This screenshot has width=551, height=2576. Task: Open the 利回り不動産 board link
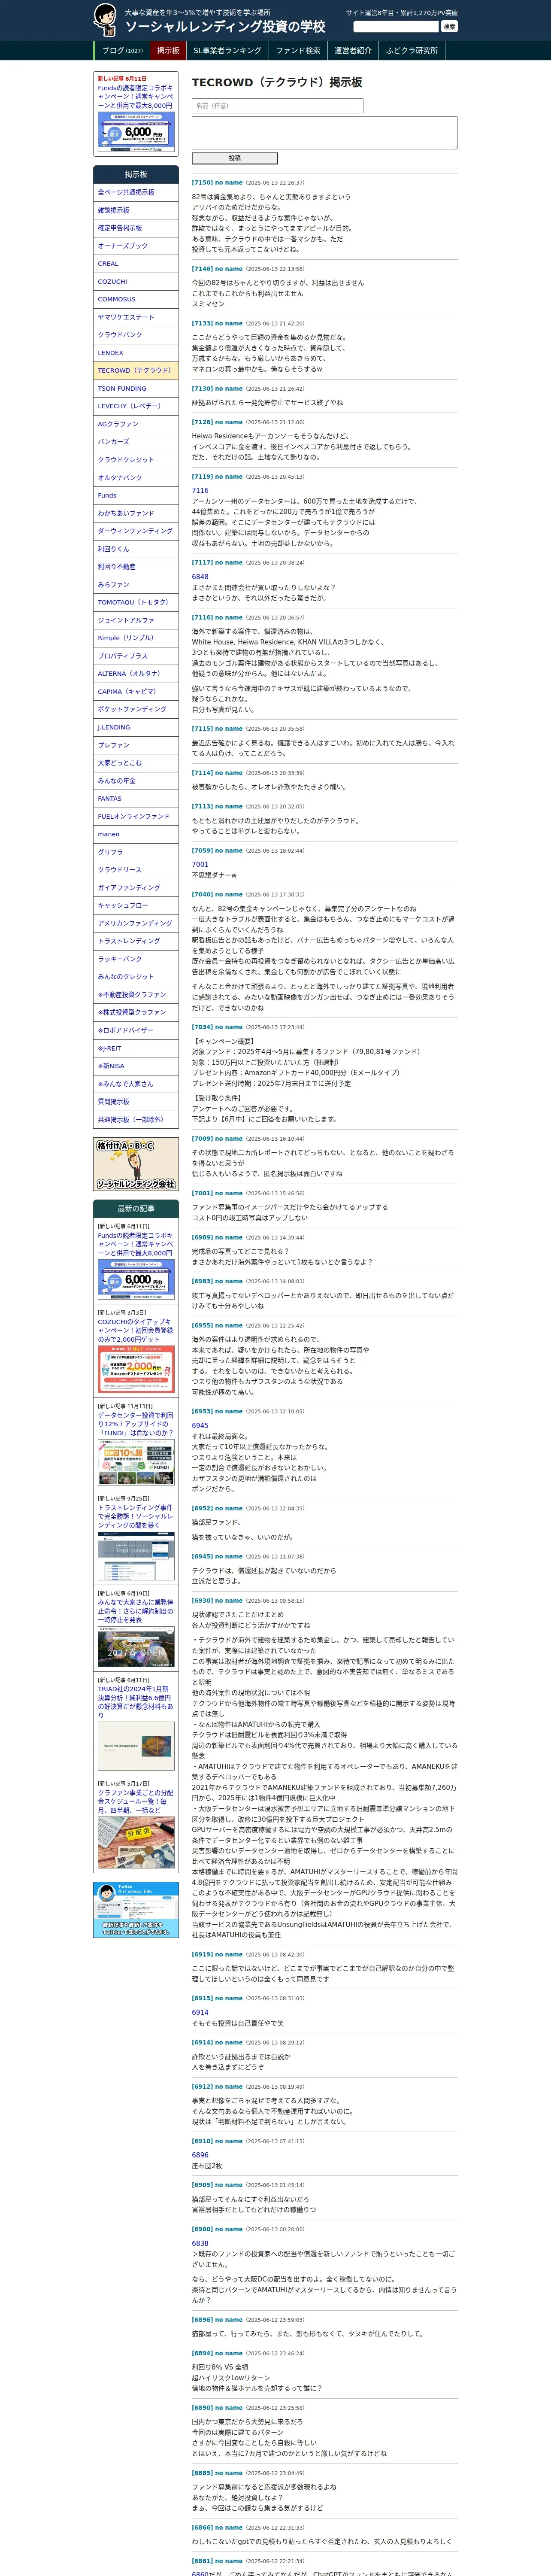click(x=136, y=567)
